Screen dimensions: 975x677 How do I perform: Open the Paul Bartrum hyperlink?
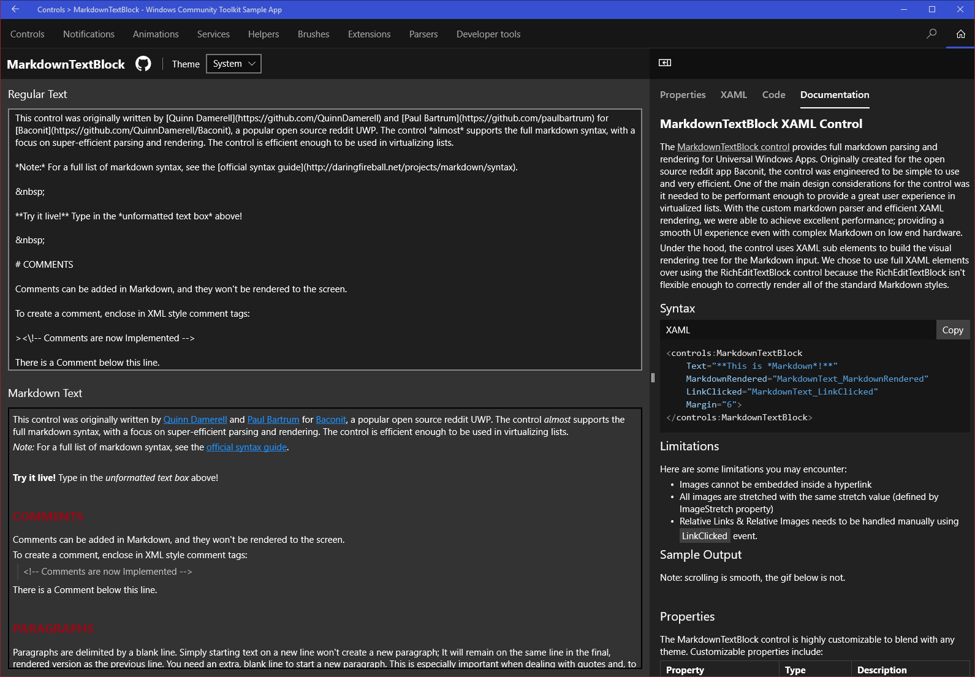click(273, 420)
